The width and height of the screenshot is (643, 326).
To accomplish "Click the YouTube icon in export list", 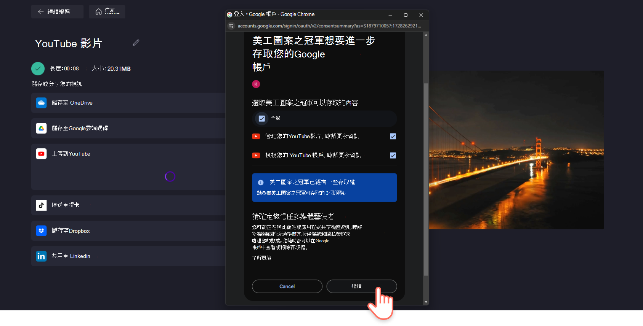I will [x=41, y=154].
